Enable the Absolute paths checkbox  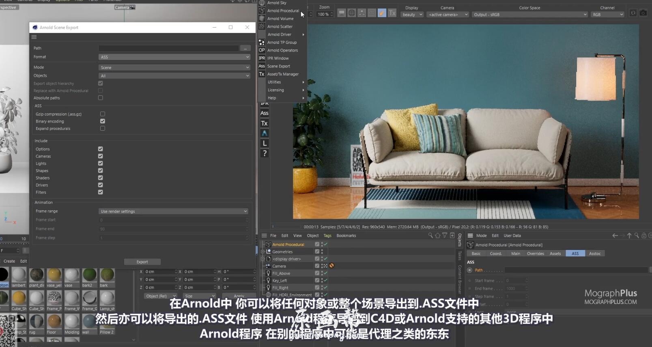(101, 98)
